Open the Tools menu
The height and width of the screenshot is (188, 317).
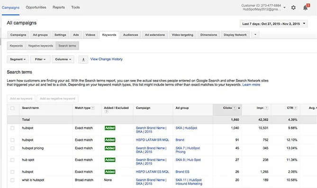click(75, 7)
